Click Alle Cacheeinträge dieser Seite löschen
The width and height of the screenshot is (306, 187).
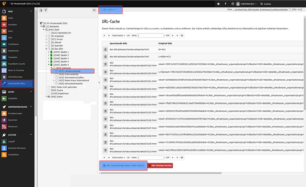point(123,166)
